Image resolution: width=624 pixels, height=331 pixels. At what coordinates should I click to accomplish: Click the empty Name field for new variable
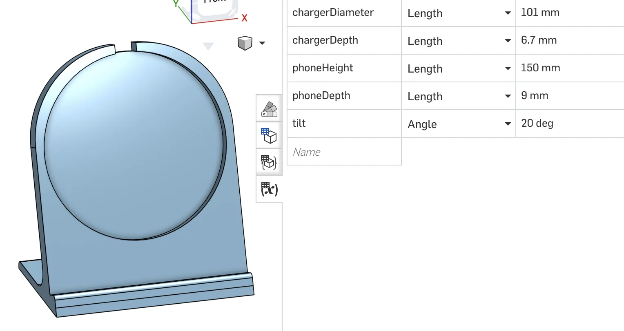coord(344,152)
